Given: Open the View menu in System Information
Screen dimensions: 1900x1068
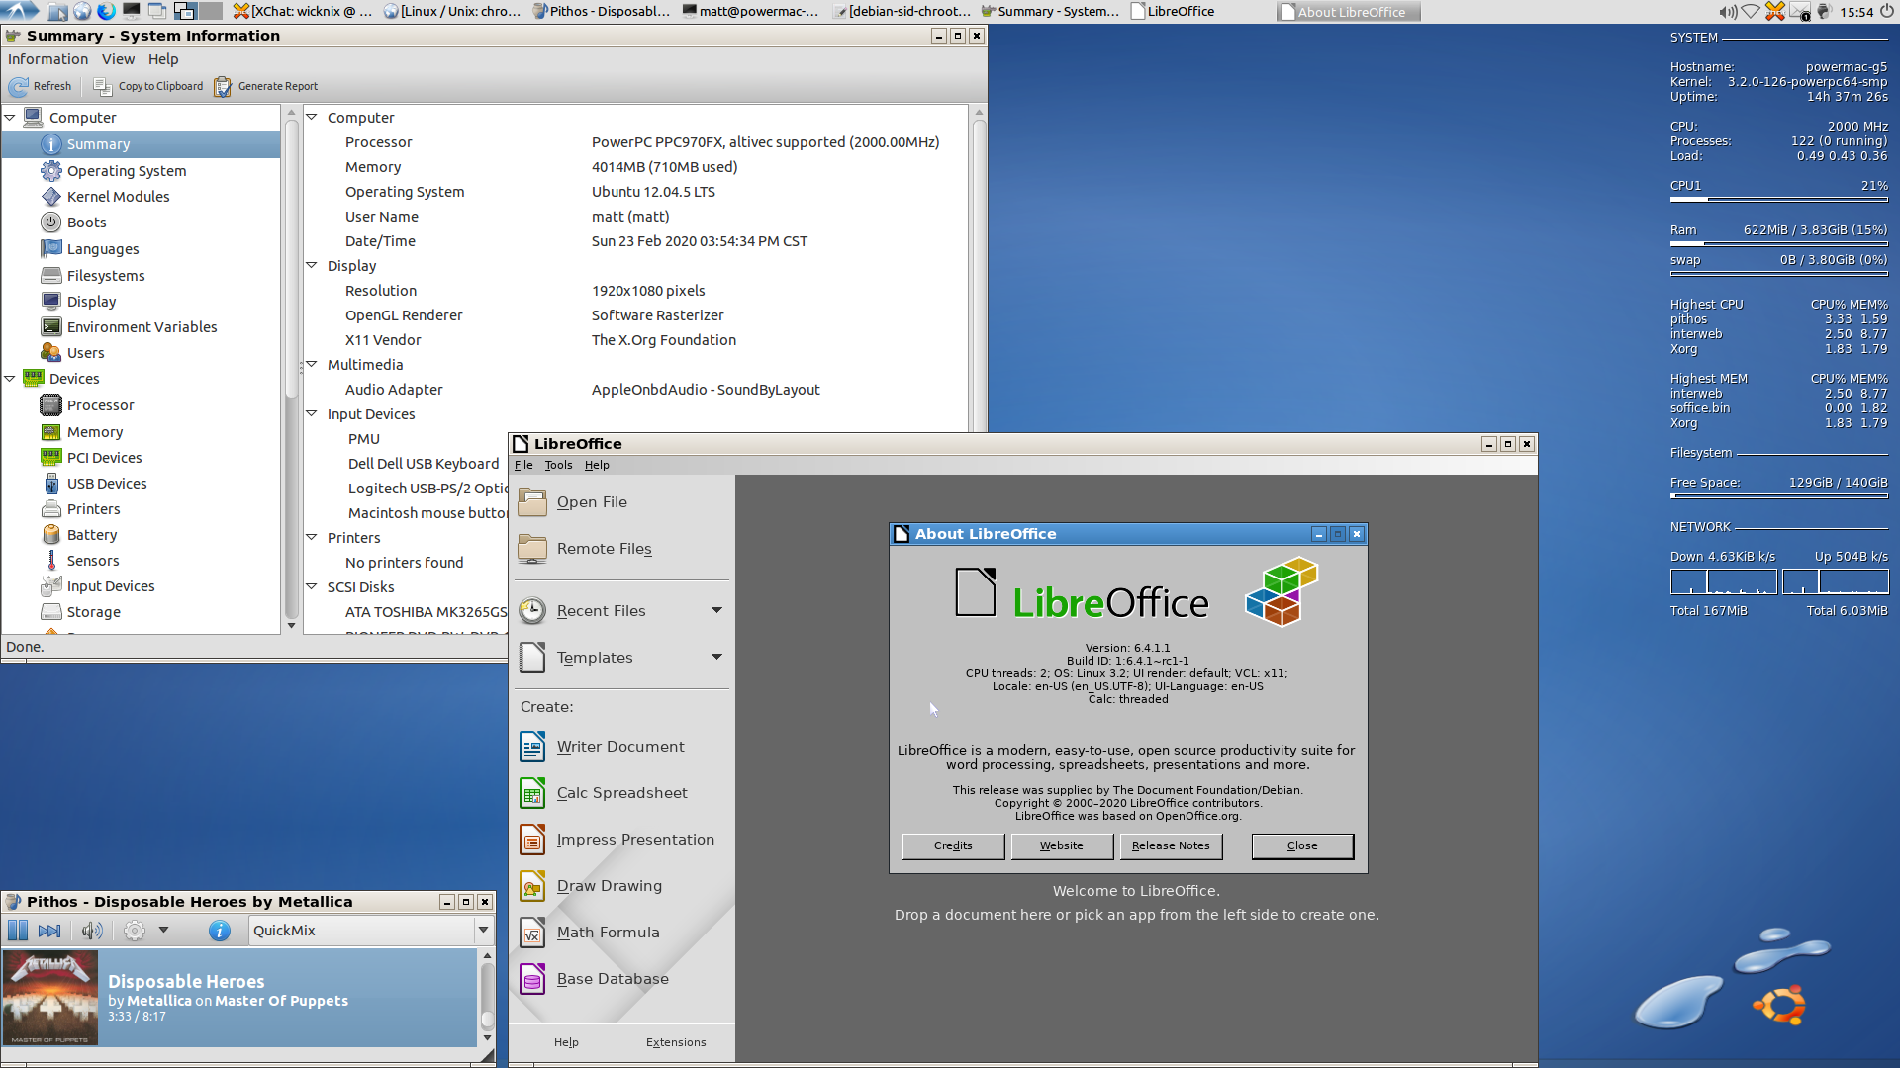Looking at the screenshot, I should click(118, 59).
